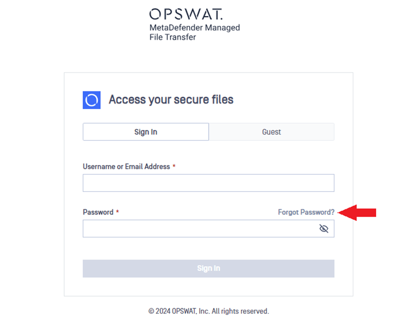Switch to the Sign In tab
Viewport: 415px width, 327px height.
click(x=146, y=132)
